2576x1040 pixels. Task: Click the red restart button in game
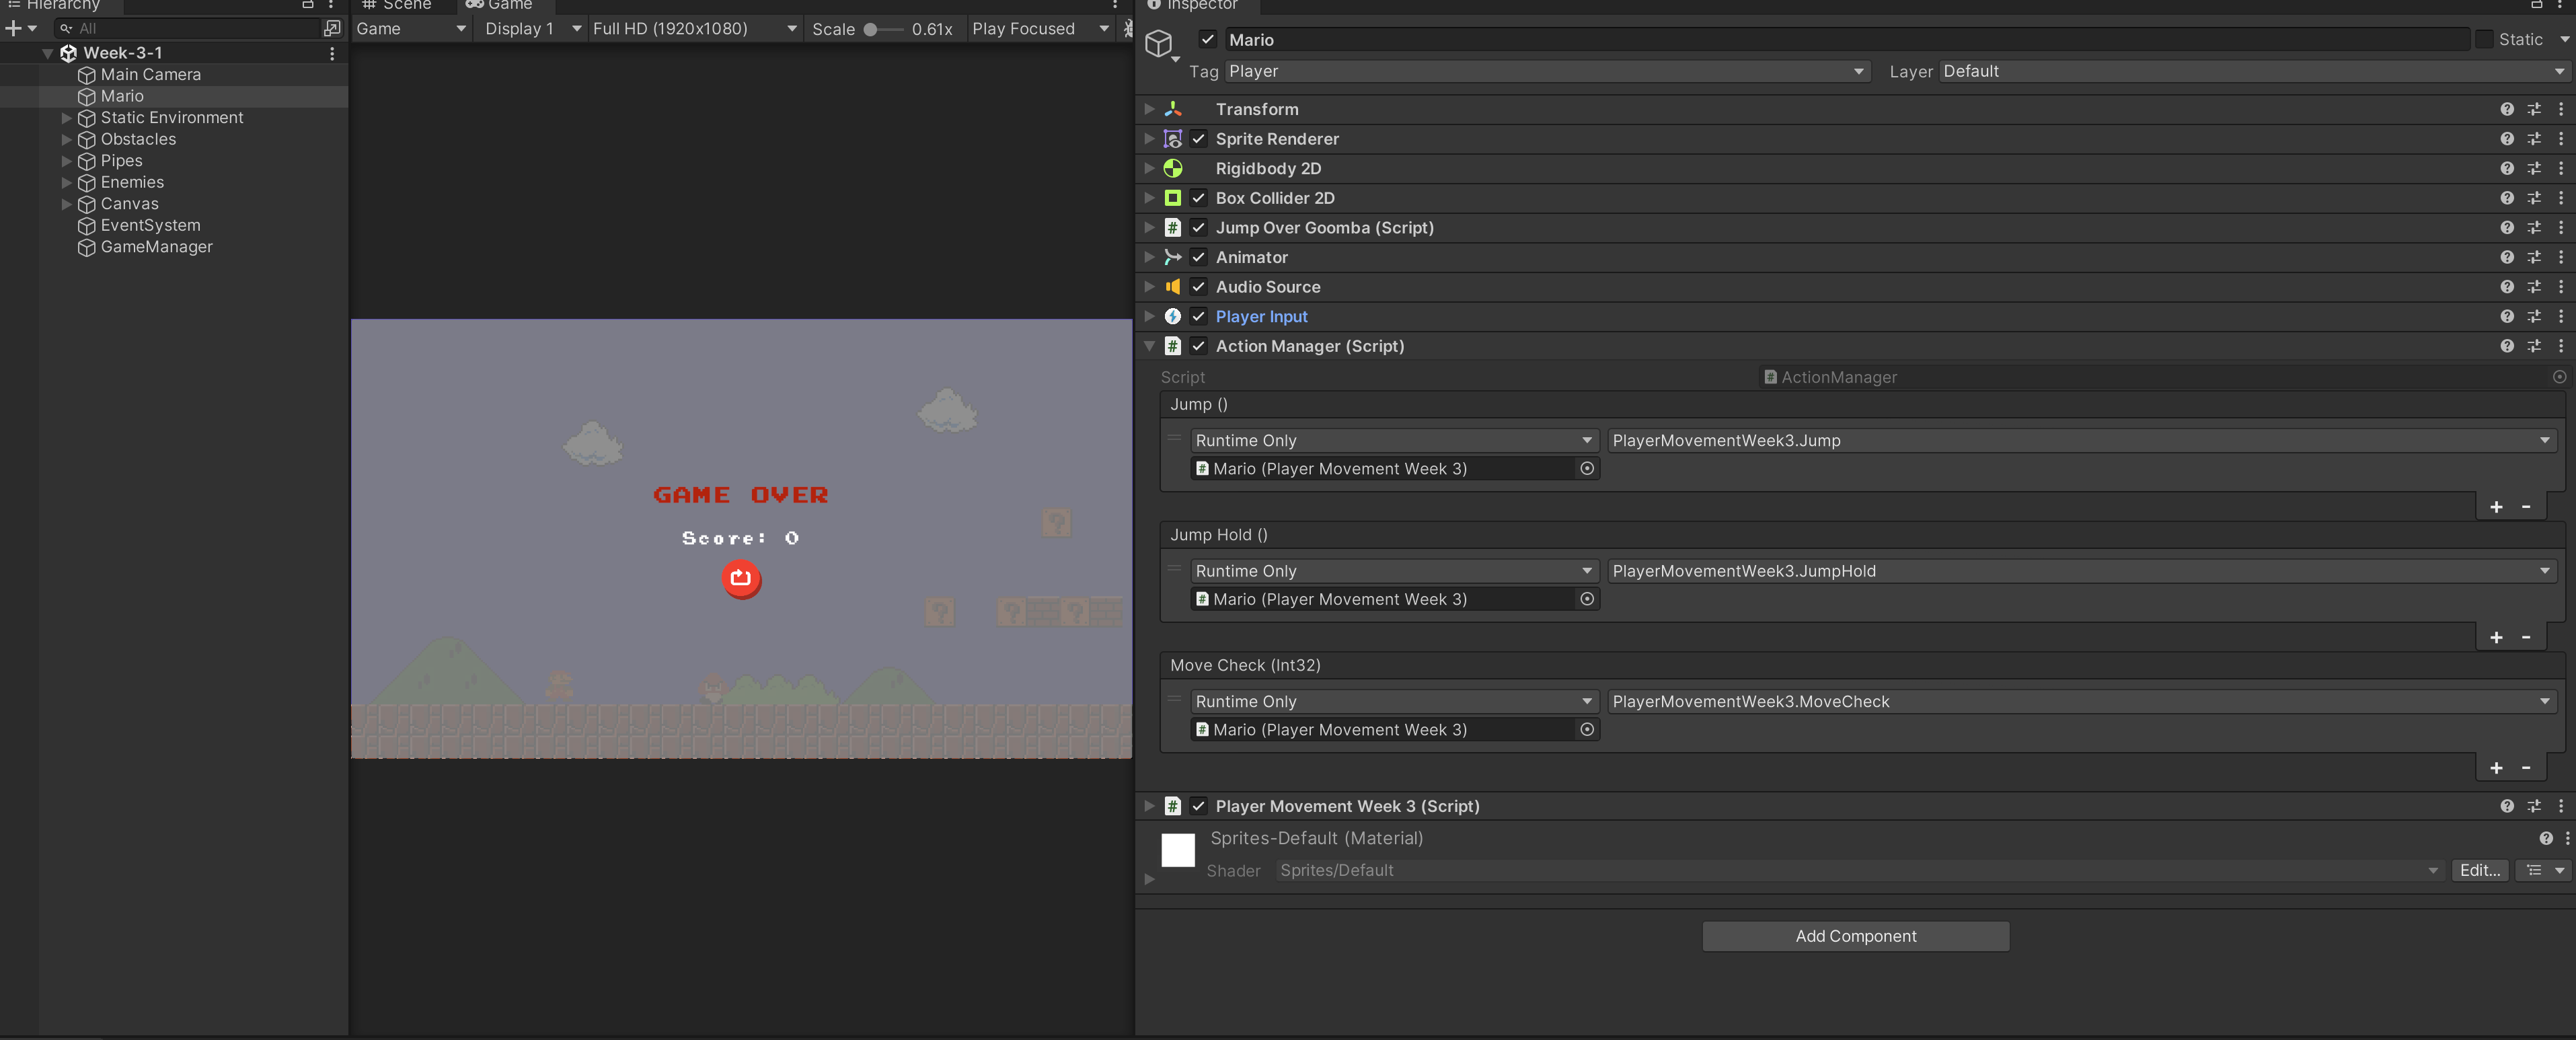(x=741, y=578)
